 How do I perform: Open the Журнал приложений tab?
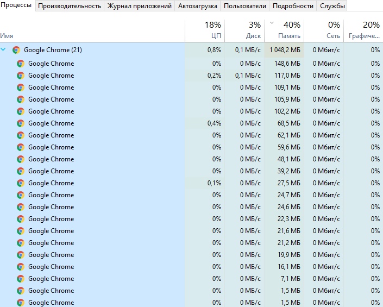(140, 6)
